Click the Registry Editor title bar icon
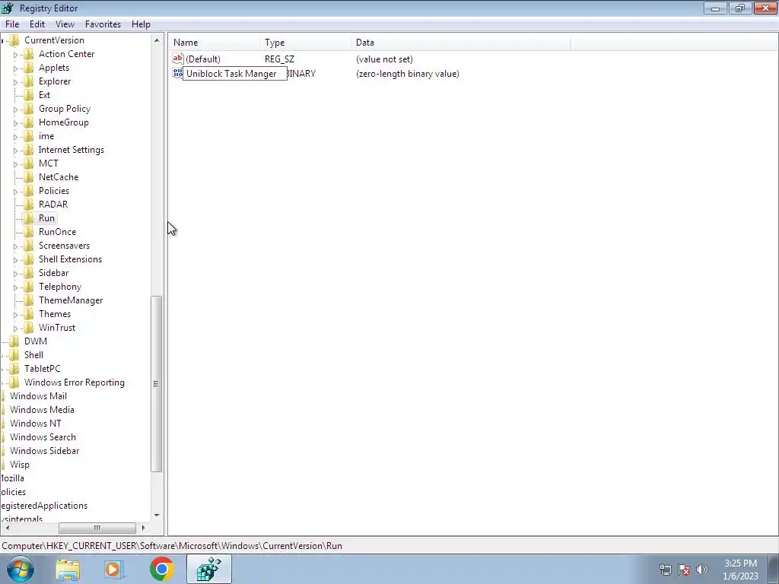 [8, 8]
